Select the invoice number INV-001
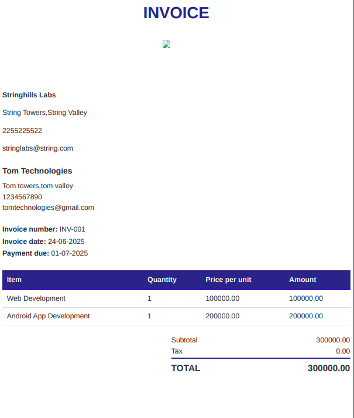 pyautogui.click(x=73, y=229)
